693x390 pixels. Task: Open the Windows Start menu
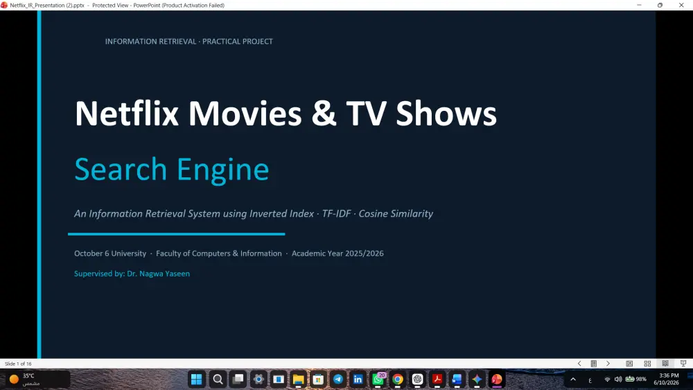(x=196, y=379)
